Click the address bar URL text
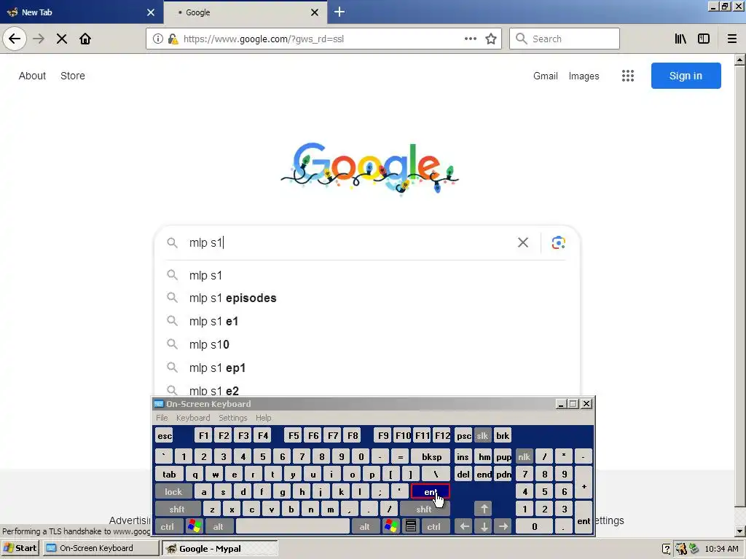The height and width of the screenshot is (559, 746). pos(264,39)
